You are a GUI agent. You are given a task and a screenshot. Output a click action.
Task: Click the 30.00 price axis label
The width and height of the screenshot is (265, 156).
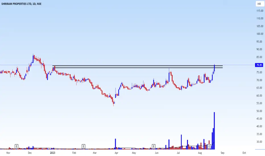[x=260, y=142]
